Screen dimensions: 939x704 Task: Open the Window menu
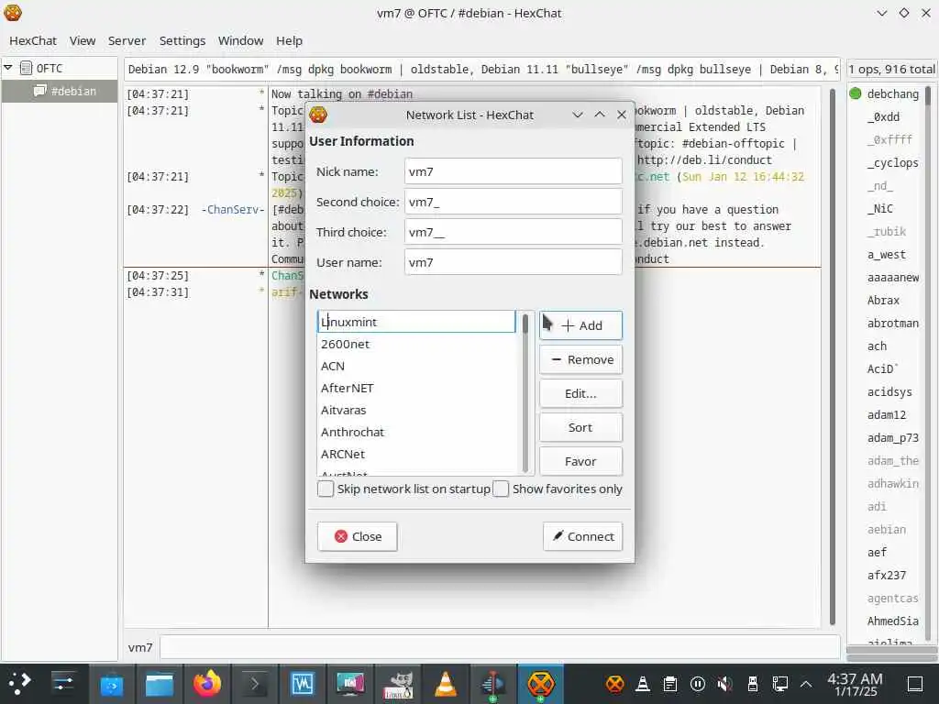tap(241, 40)
